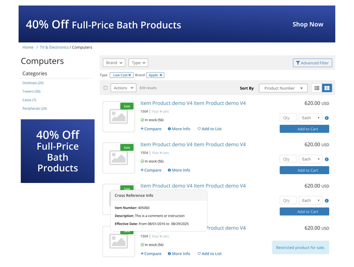Switch to grid view layout icon
The height and width of the screenshot is (267, 354).
[327, 88]
